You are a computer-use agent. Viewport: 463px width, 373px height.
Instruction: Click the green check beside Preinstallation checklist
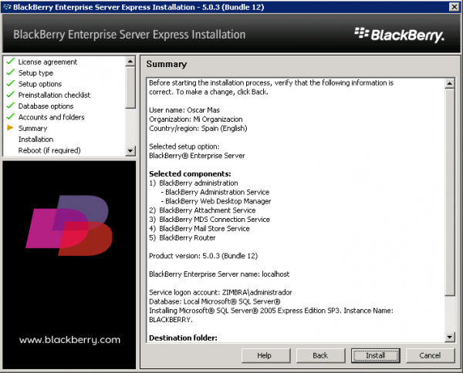[10, 94]
